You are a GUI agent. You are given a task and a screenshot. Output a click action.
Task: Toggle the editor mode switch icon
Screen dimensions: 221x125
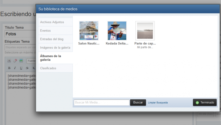click(x=9, y=61)
